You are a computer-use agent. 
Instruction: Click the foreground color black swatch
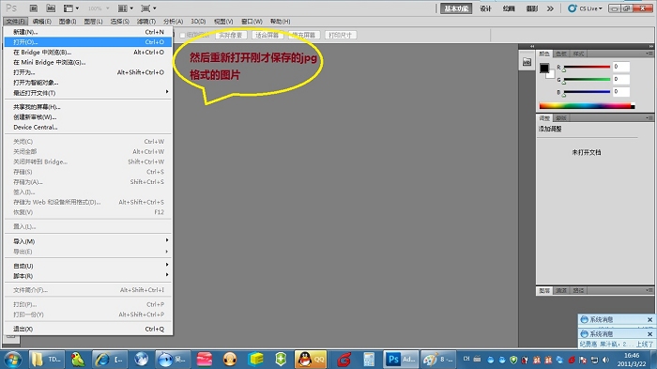(543, 68)
